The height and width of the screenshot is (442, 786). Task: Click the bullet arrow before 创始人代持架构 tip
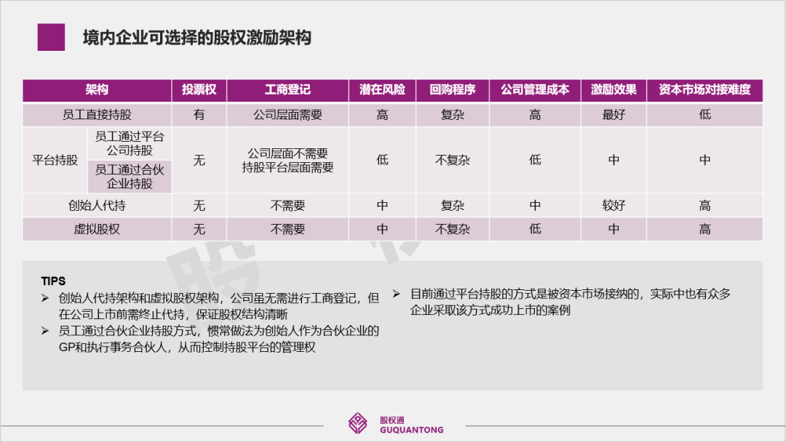tap(45, 298)
